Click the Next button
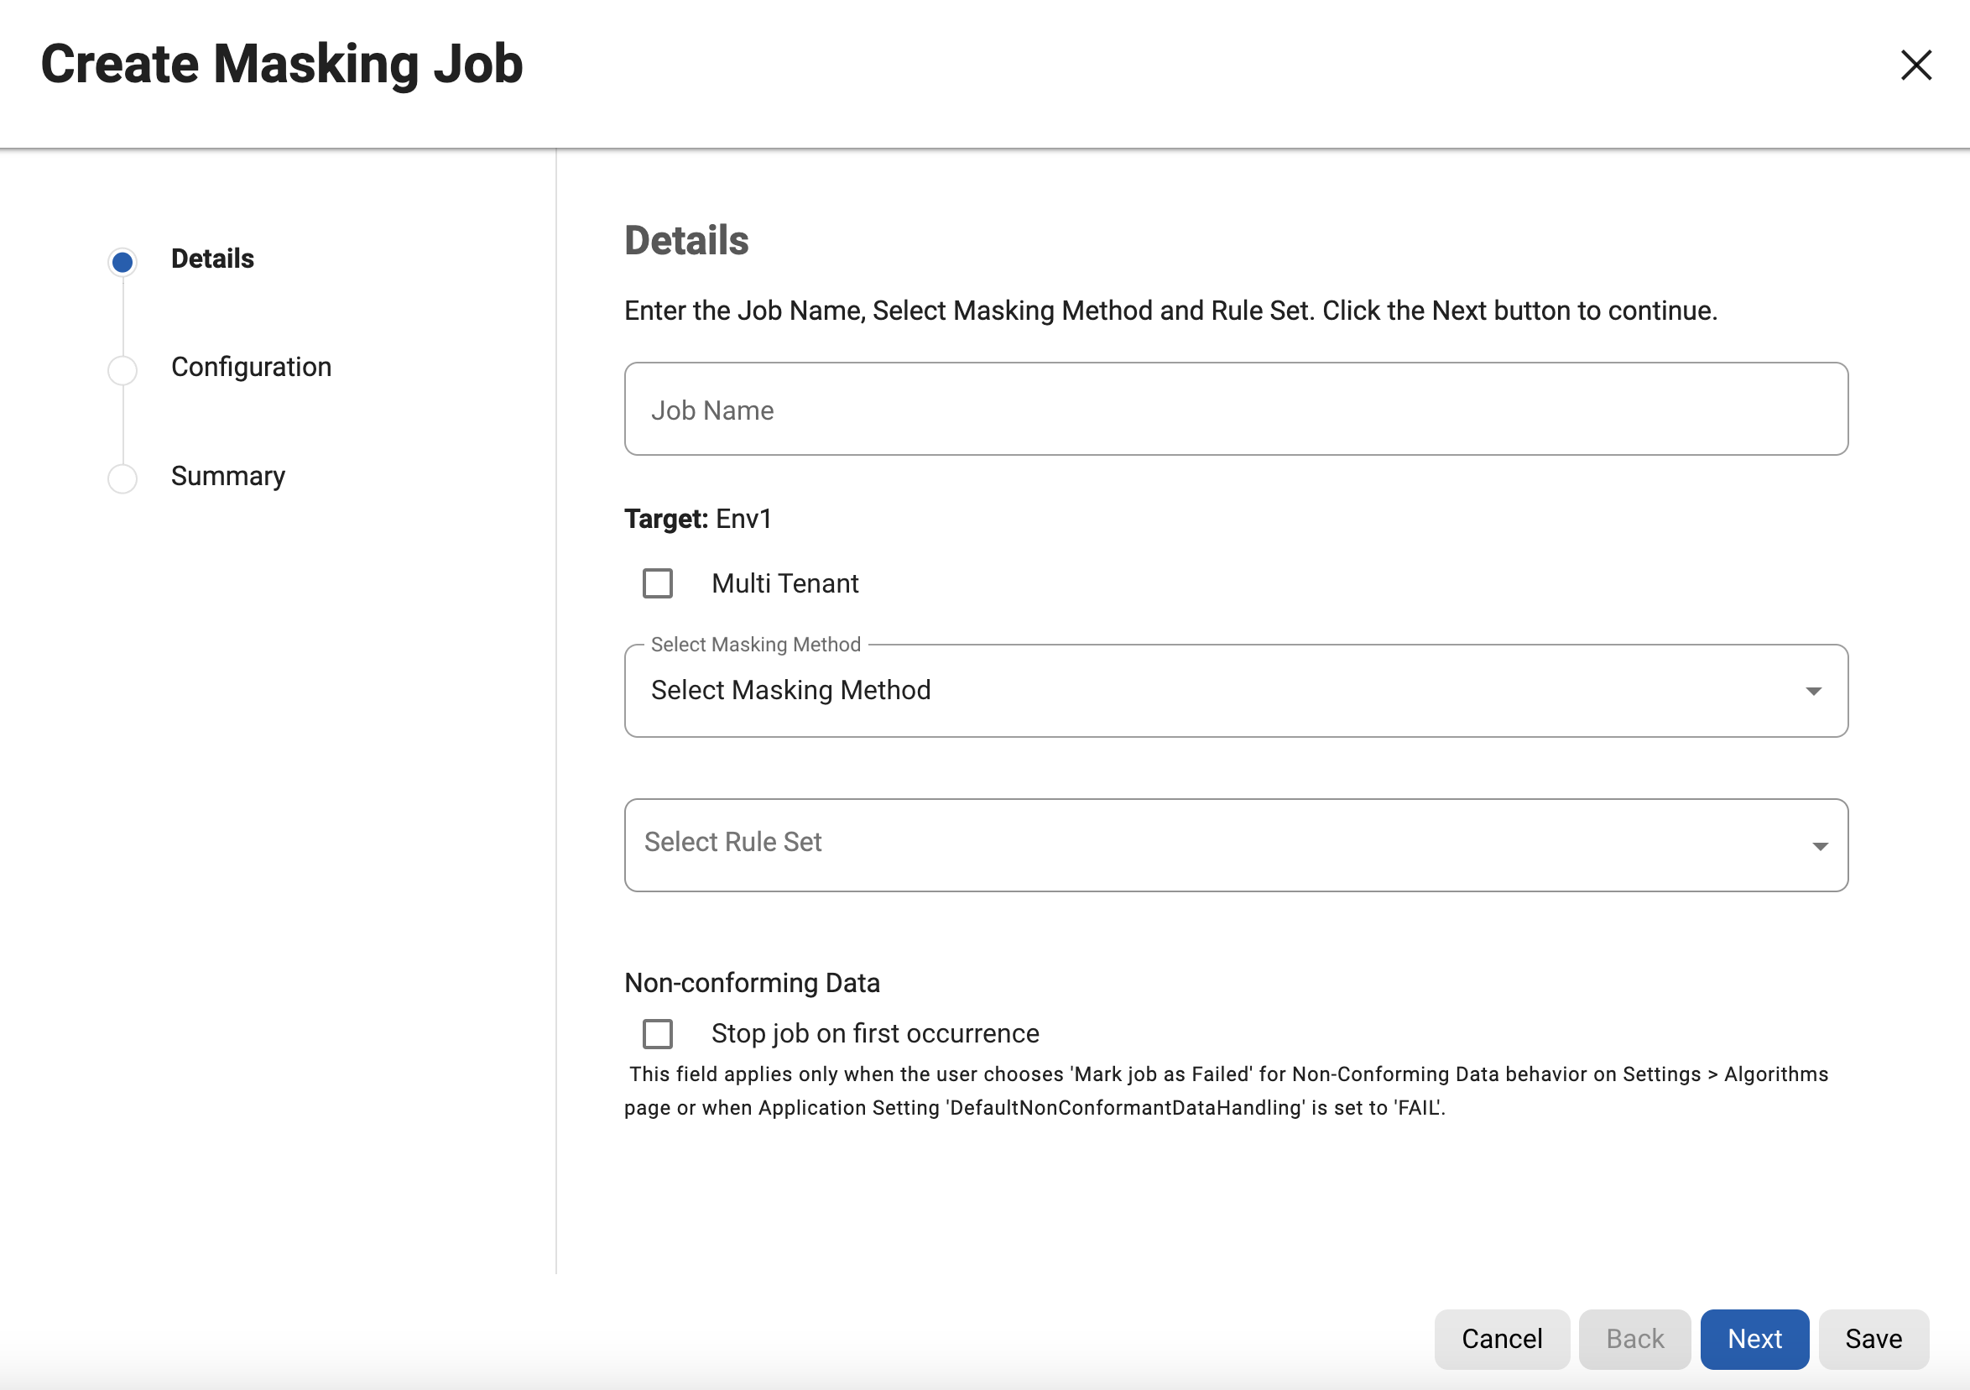 click(1754, 1339)
